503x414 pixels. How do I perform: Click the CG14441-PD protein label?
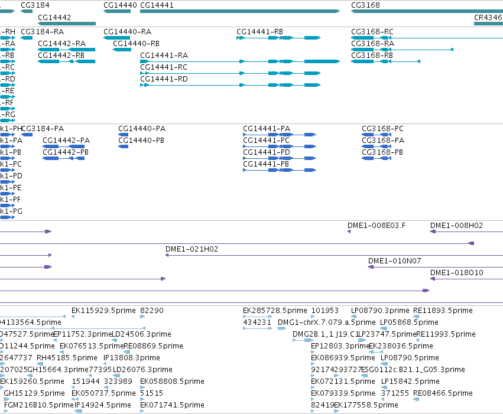[x=266, y=152]
